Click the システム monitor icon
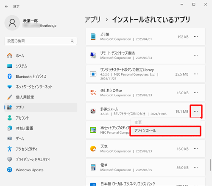 click(x=10, y=66)
